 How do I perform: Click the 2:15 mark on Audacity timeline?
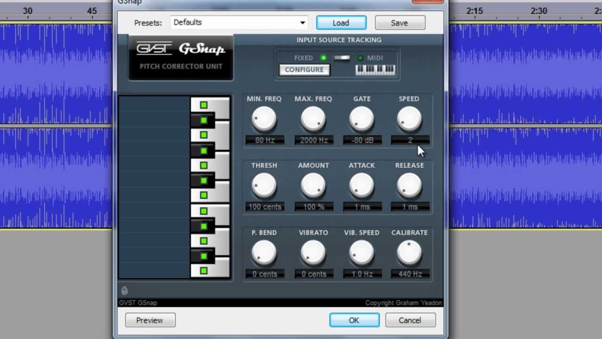[x=475, y=11]
